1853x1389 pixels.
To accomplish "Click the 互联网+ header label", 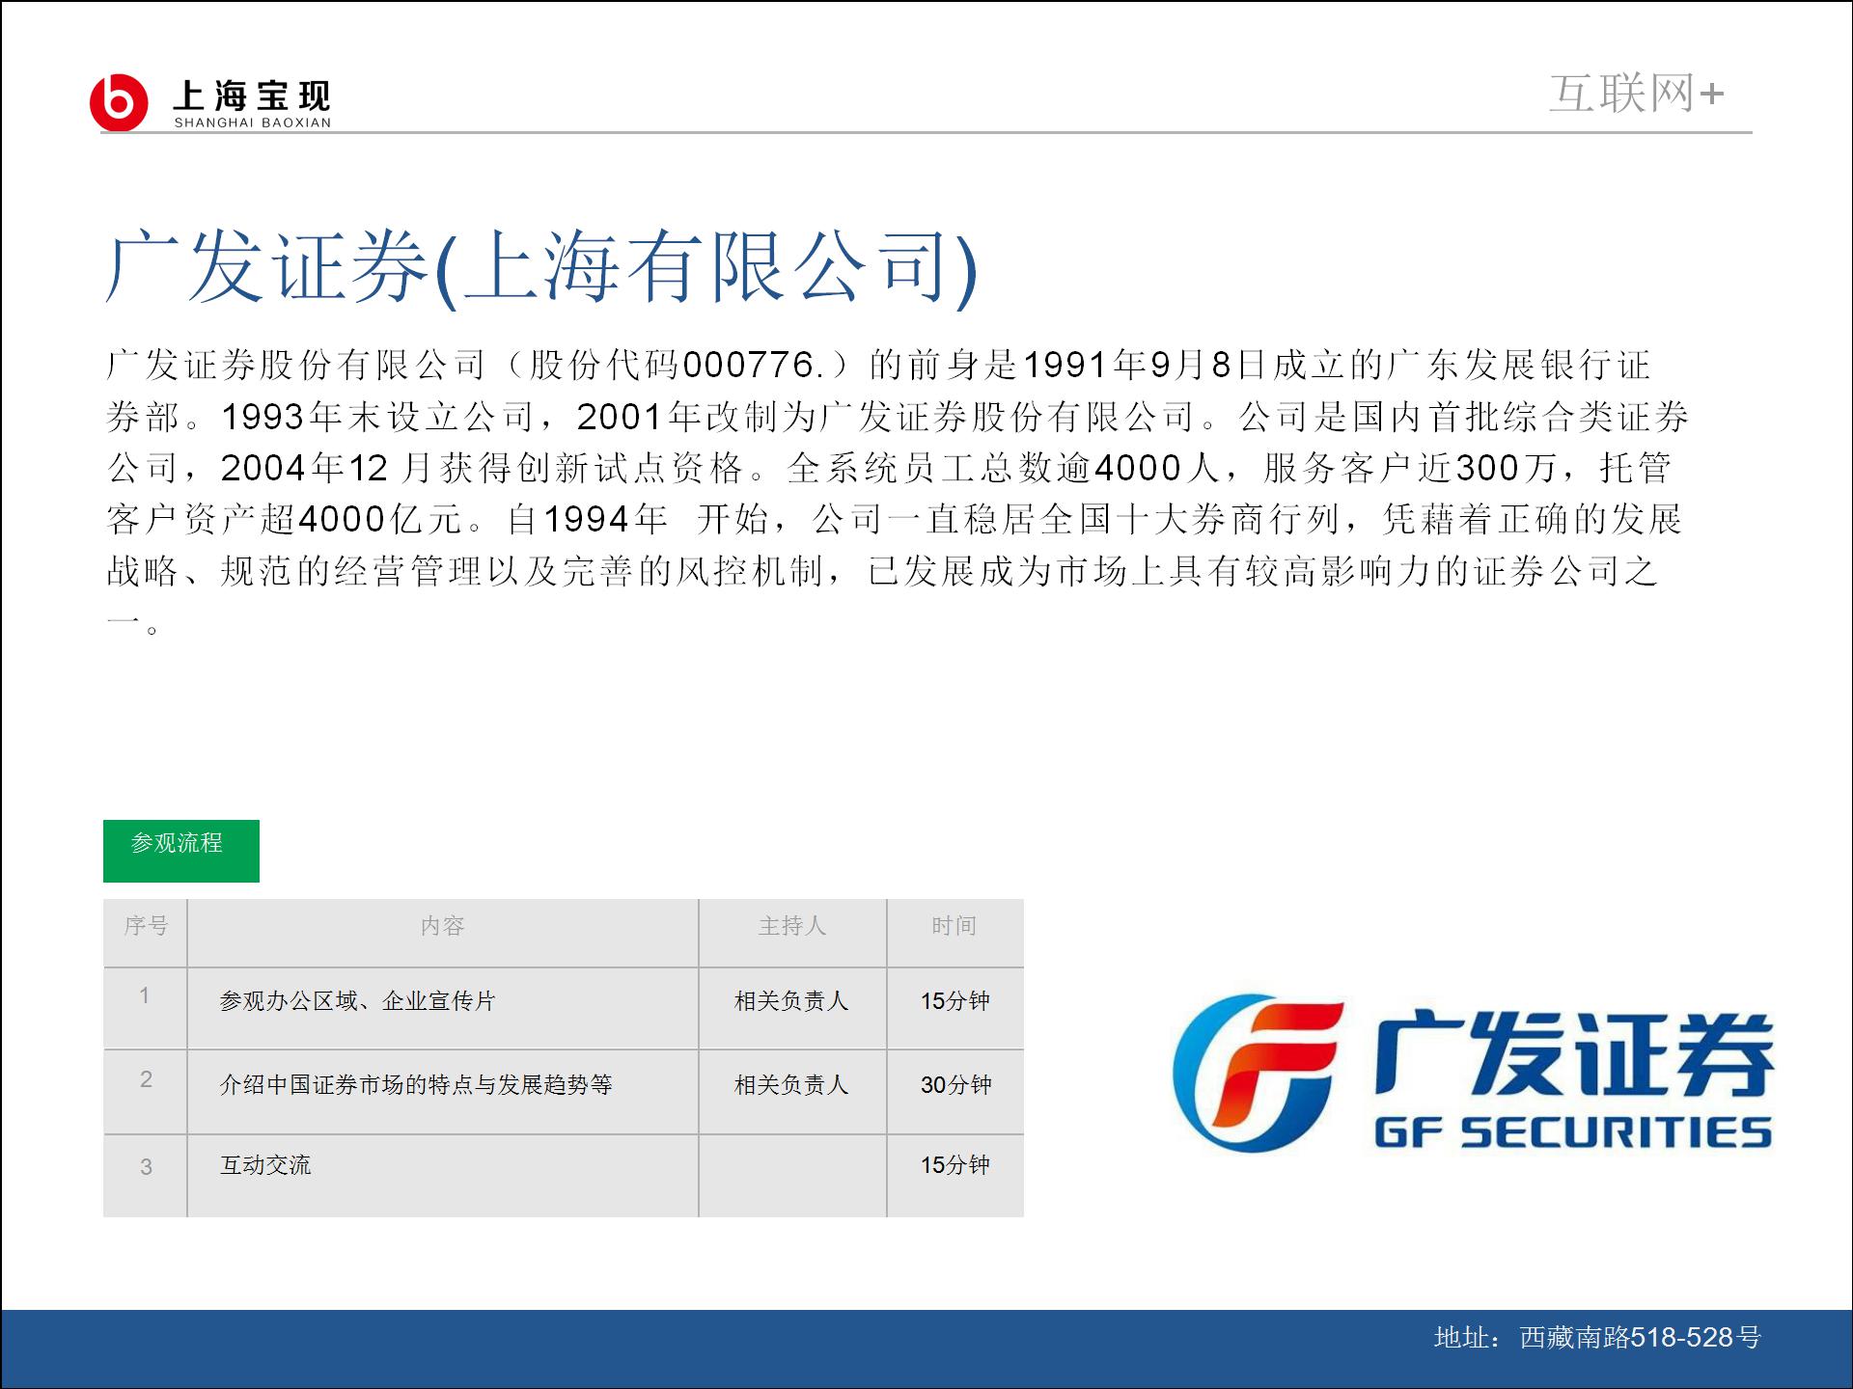I will point(1637,94).
